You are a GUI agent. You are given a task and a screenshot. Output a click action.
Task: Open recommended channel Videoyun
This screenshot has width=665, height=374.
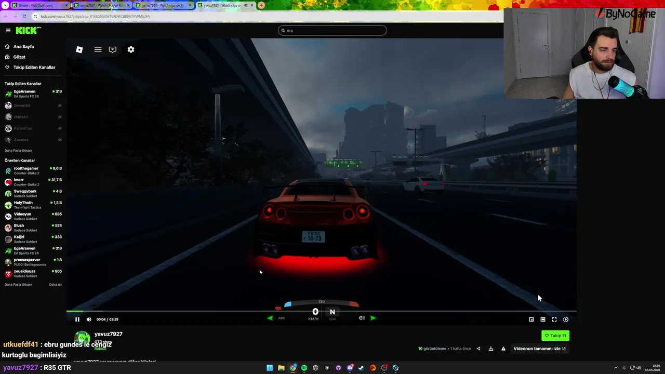[33, 216]
